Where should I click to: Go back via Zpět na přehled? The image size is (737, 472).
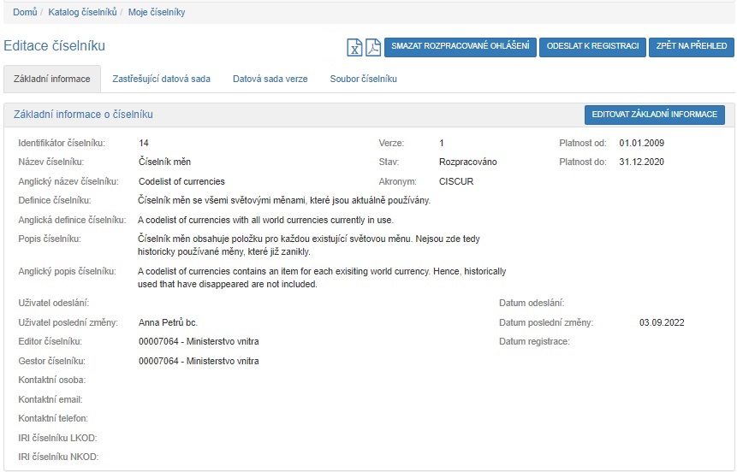[x=690, y=46]
